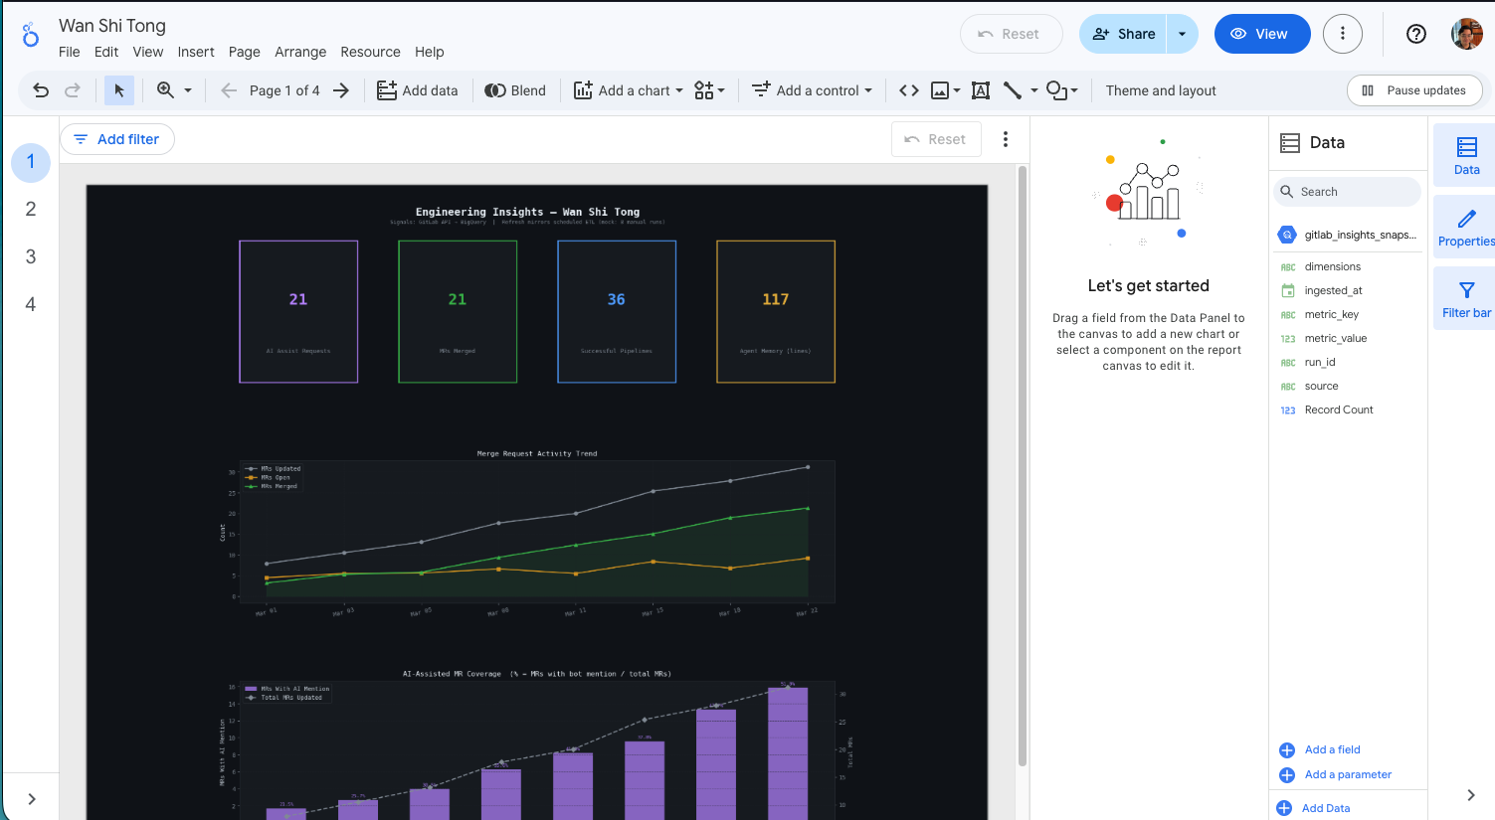Open Theme and layout
Viewport: 1495px width, 820px height.
pos(1161,90)
